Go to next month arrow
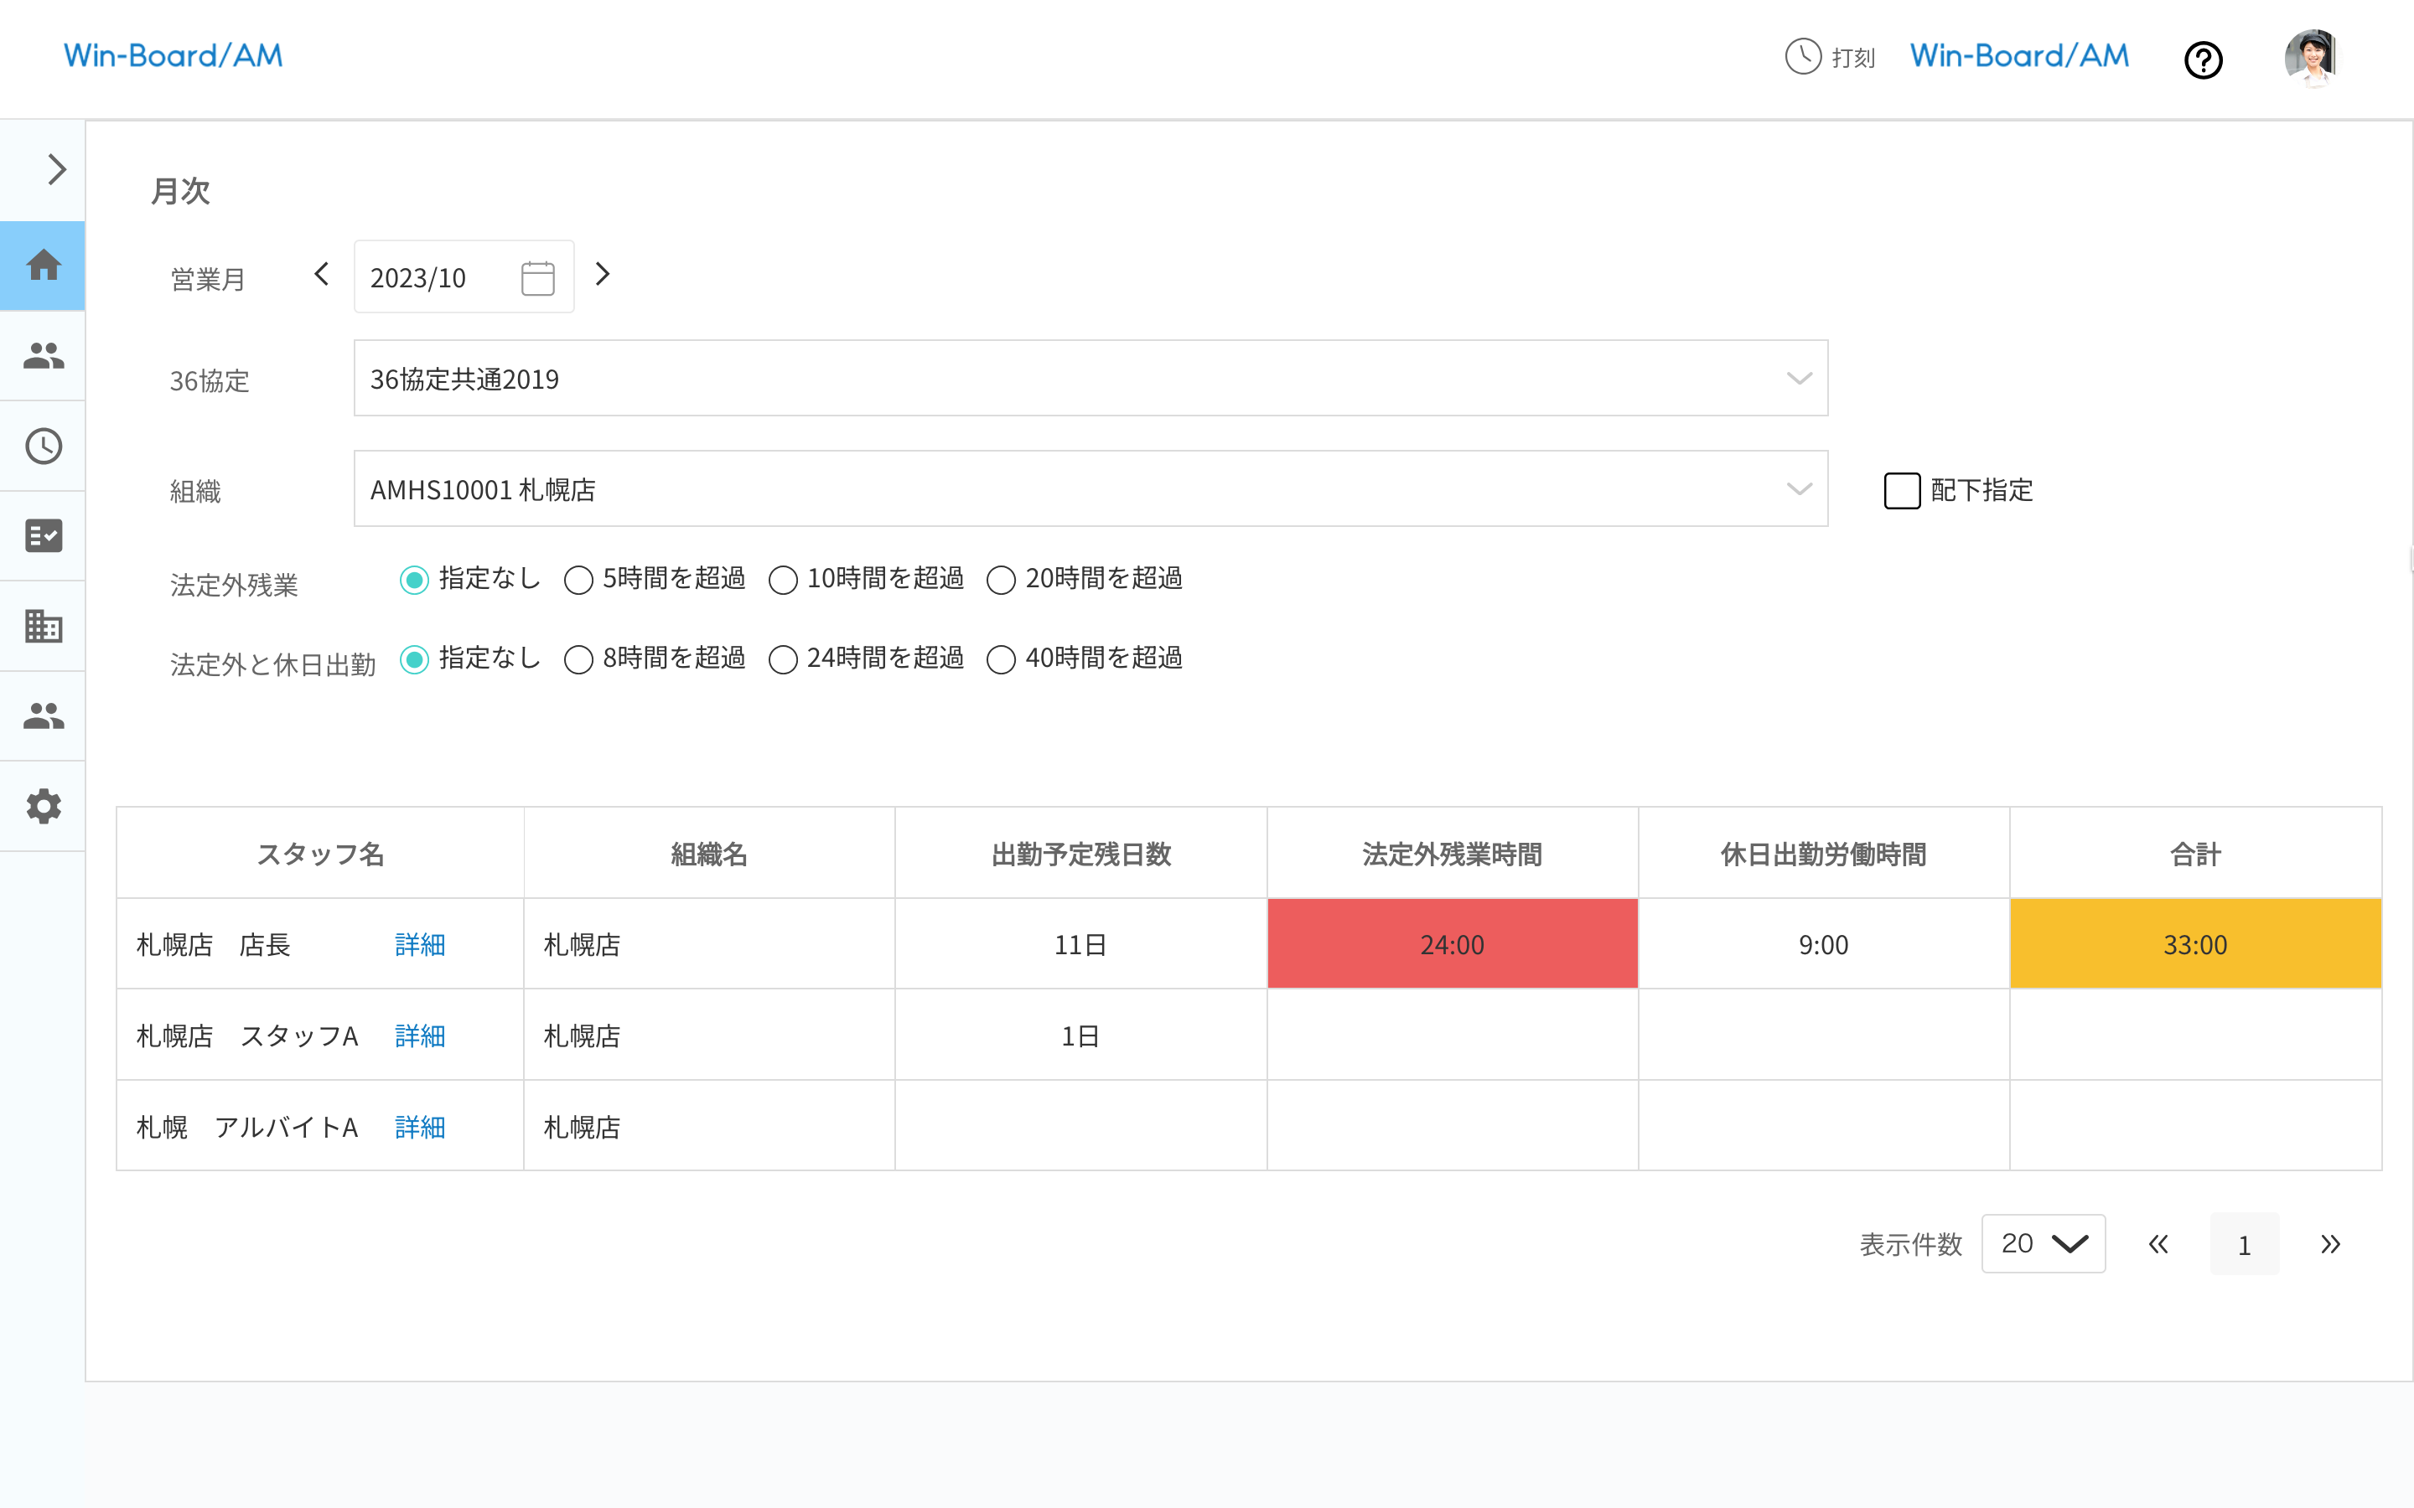This screenshot has width=2414, height=1508. (603, 274)
